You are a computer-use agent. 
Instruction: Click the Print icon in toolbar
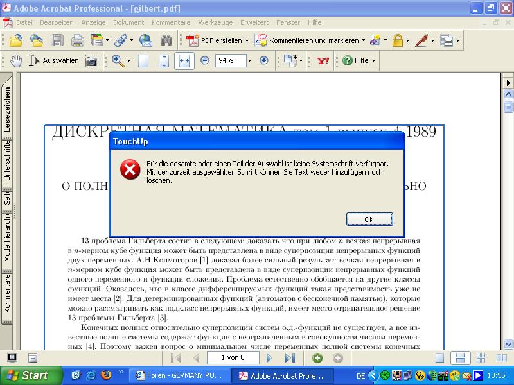[x=77, y=40]
